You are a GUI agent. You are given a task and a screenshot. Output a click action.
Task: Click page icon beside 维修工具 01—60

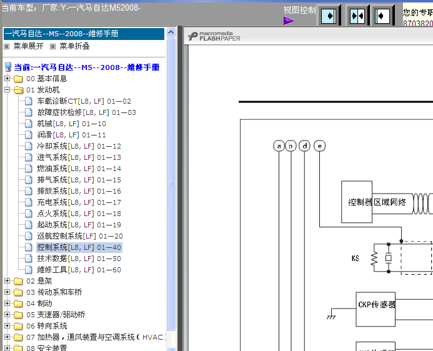click(x=29, y=270)
